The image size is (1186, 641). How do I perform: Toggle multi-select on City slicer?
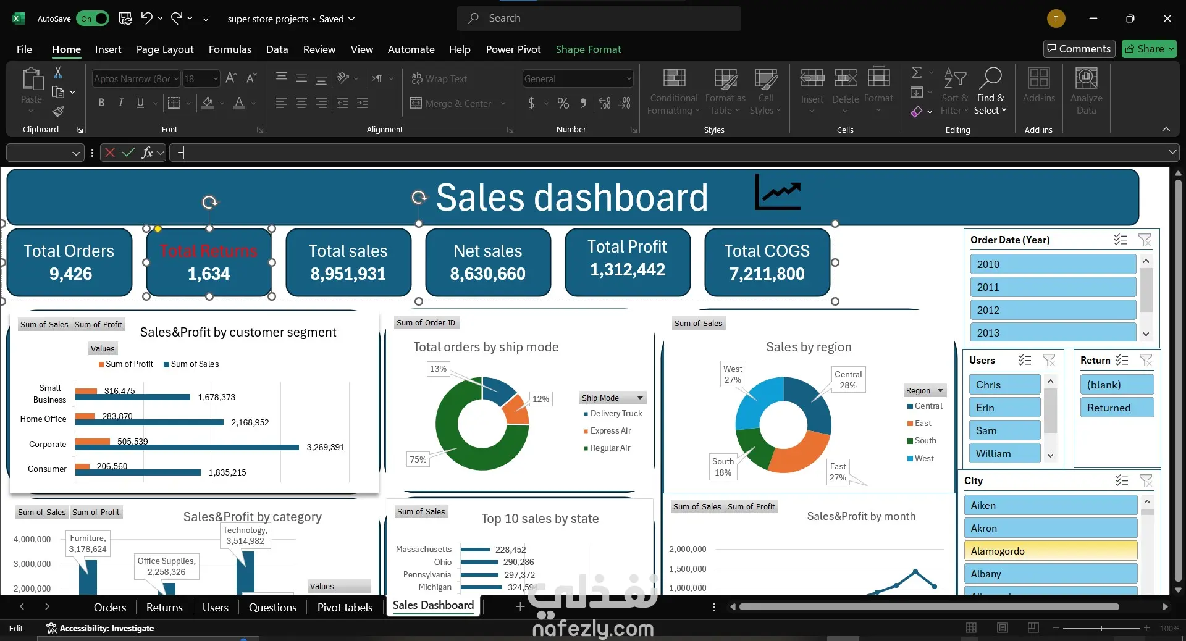point(1122,480)
